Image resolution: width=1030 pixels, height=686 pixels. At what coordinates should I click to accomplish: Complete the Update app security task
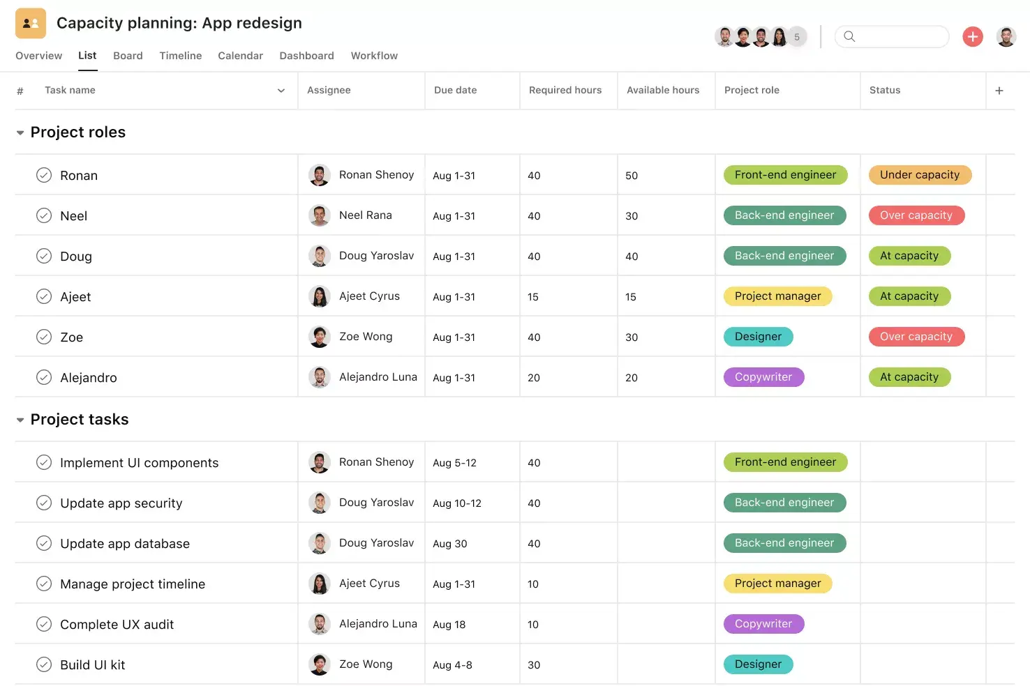tap(44, 502)
